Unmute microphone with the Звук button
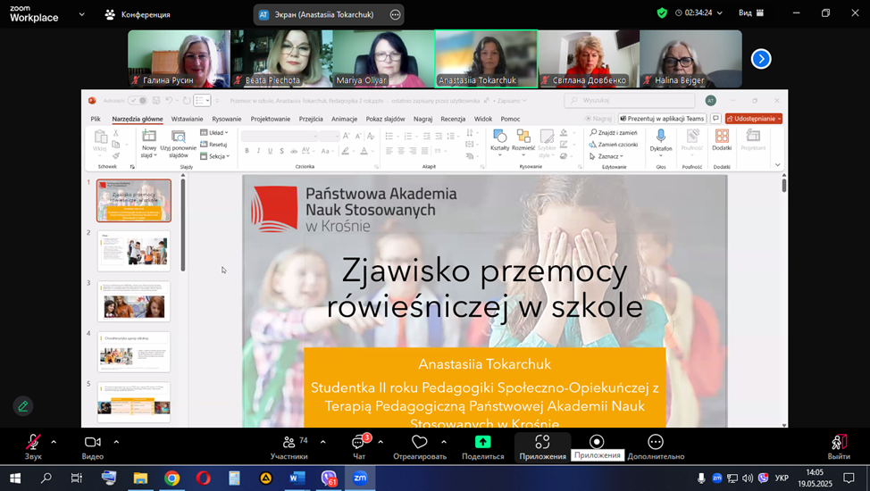Viewport: 870px width, 491px height. click(x=33, y=444)
